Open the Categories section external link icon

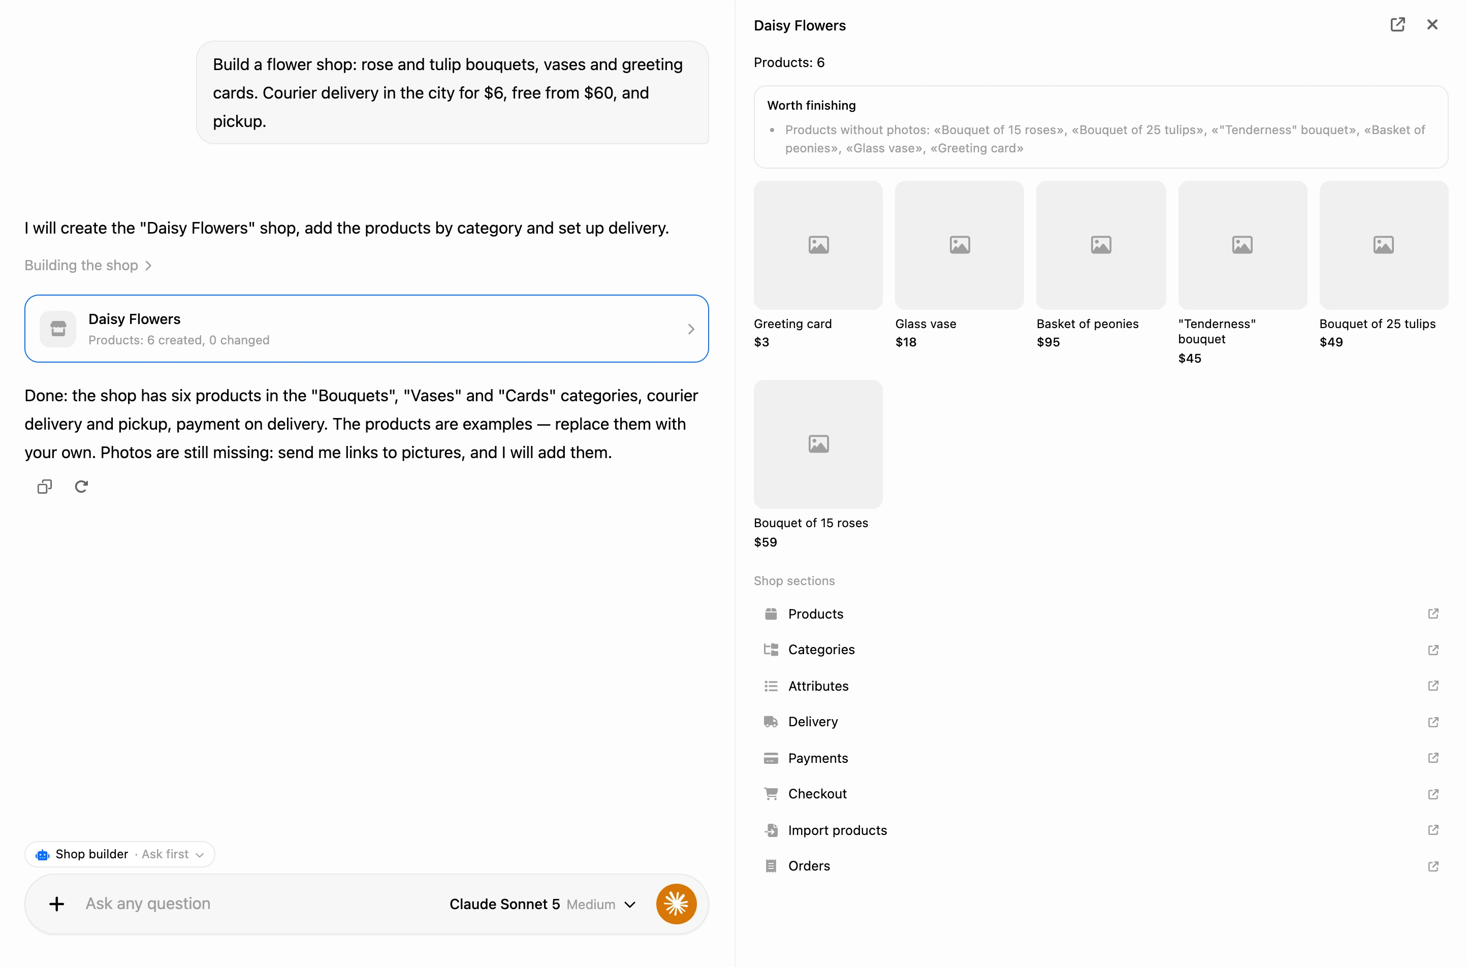click(1433, 650)
